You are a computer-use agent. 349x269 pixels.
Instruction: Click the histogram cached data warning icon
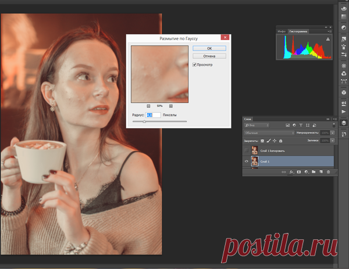coord(328,39)
